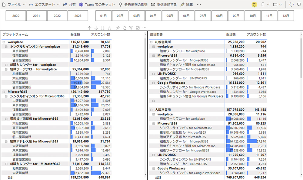Click 分析情報の取得
Screen dimensions: 303x180
click(x=133, y=5)
